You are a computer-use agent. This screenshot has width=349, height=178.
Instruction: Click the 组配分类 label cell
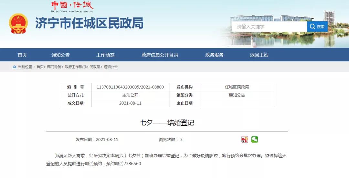[185, 95]
